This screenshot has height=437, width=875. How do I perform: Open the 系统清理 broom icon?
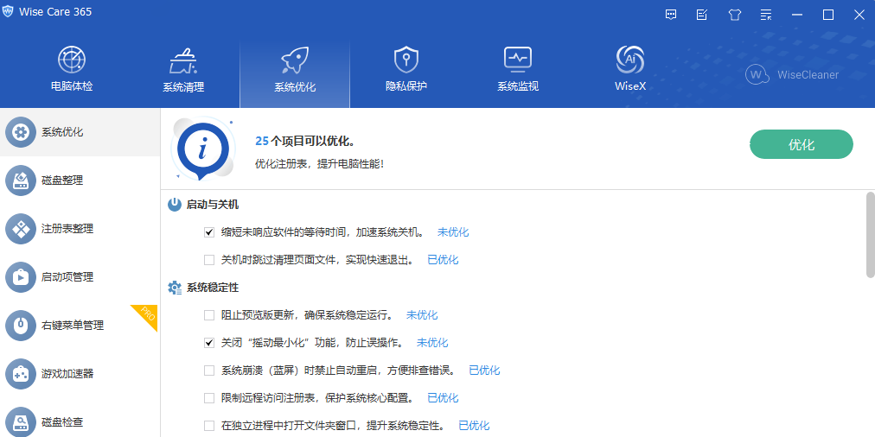point(183,60)
